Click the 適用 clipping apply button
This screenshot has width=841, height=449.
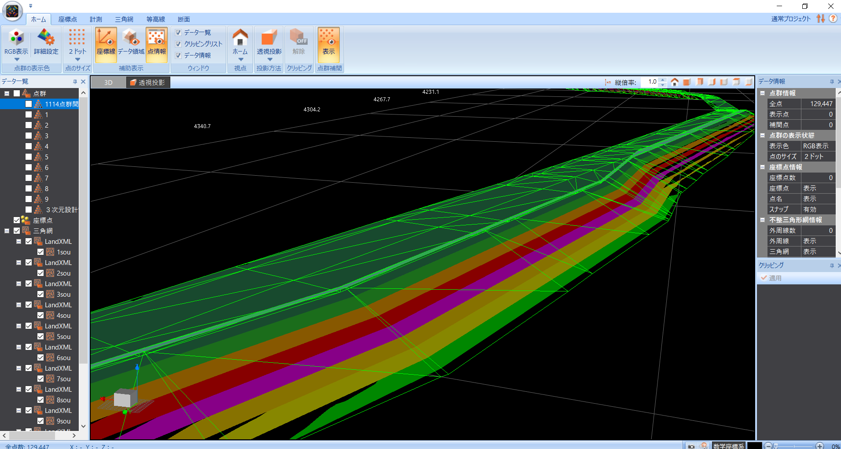coord(771,278)
